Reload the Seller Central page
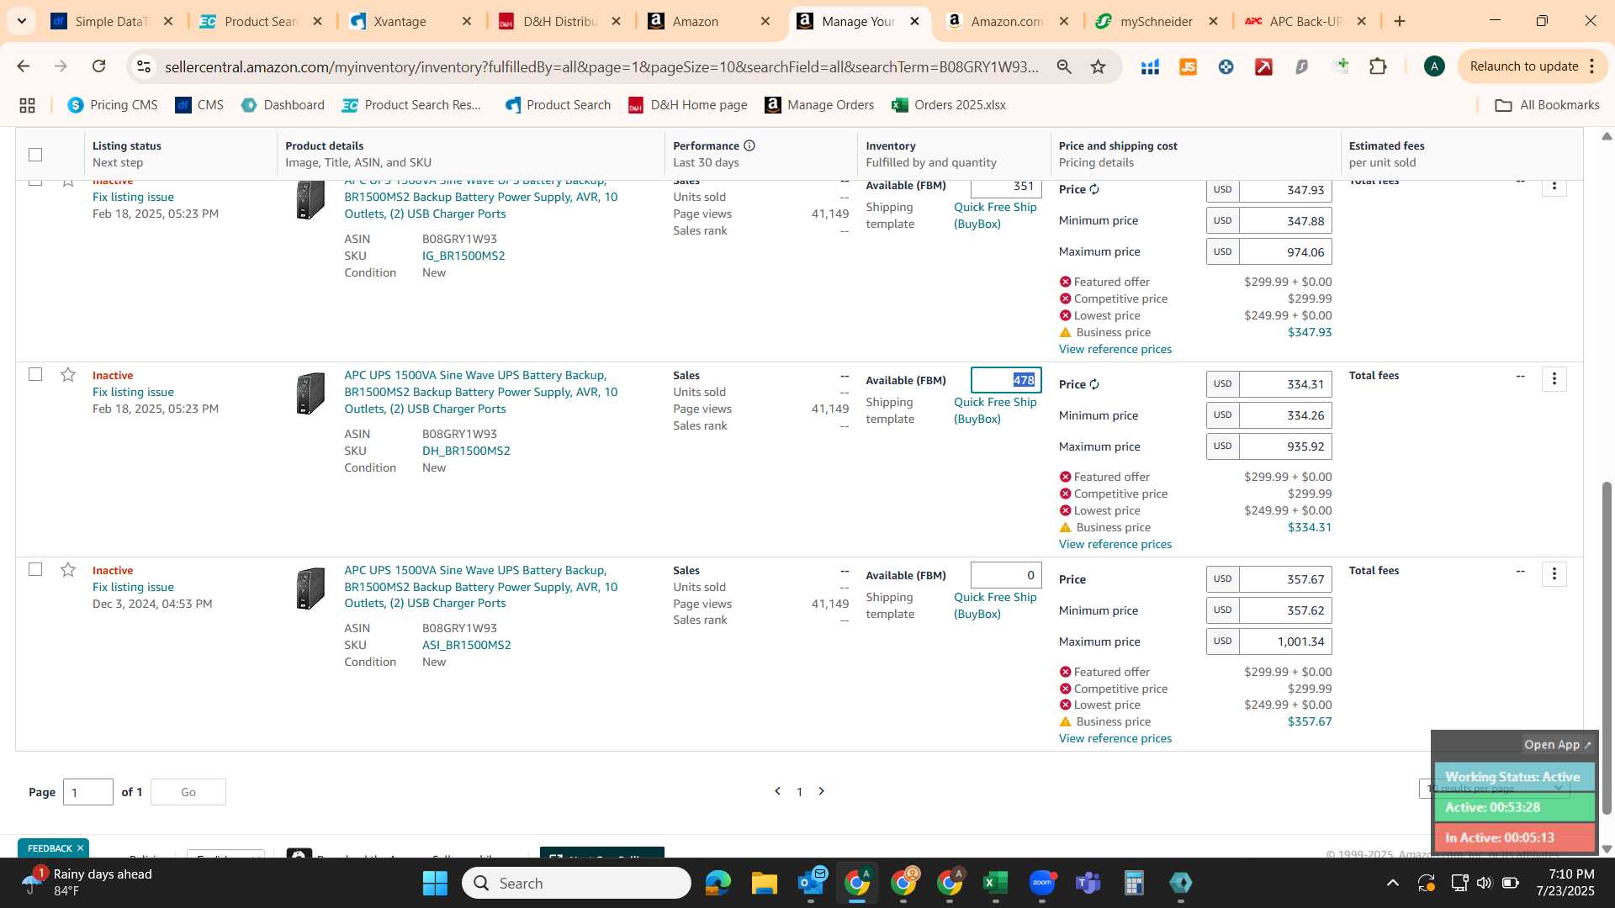The width and height of the screenshot is (1615, 908). coord(98,66)
